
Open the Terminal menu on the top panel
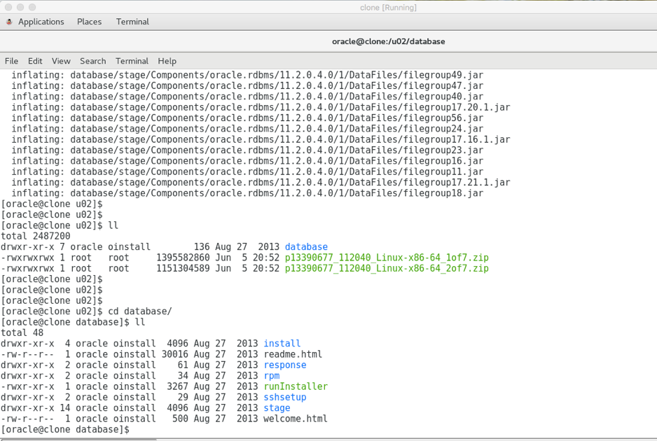click(132, 22)
